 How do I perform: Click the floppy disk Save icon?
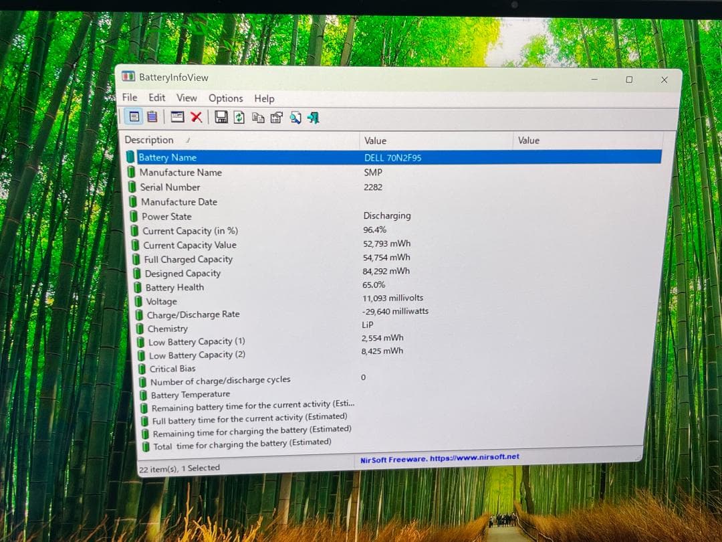(x=221, y=117)
